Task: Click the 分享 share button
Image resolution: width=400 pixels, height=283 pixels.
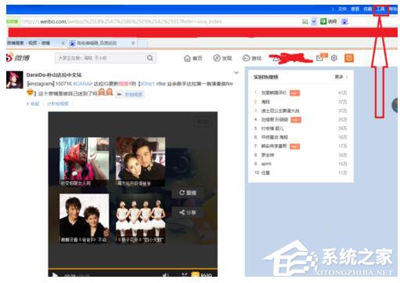Action: [188, 212]
